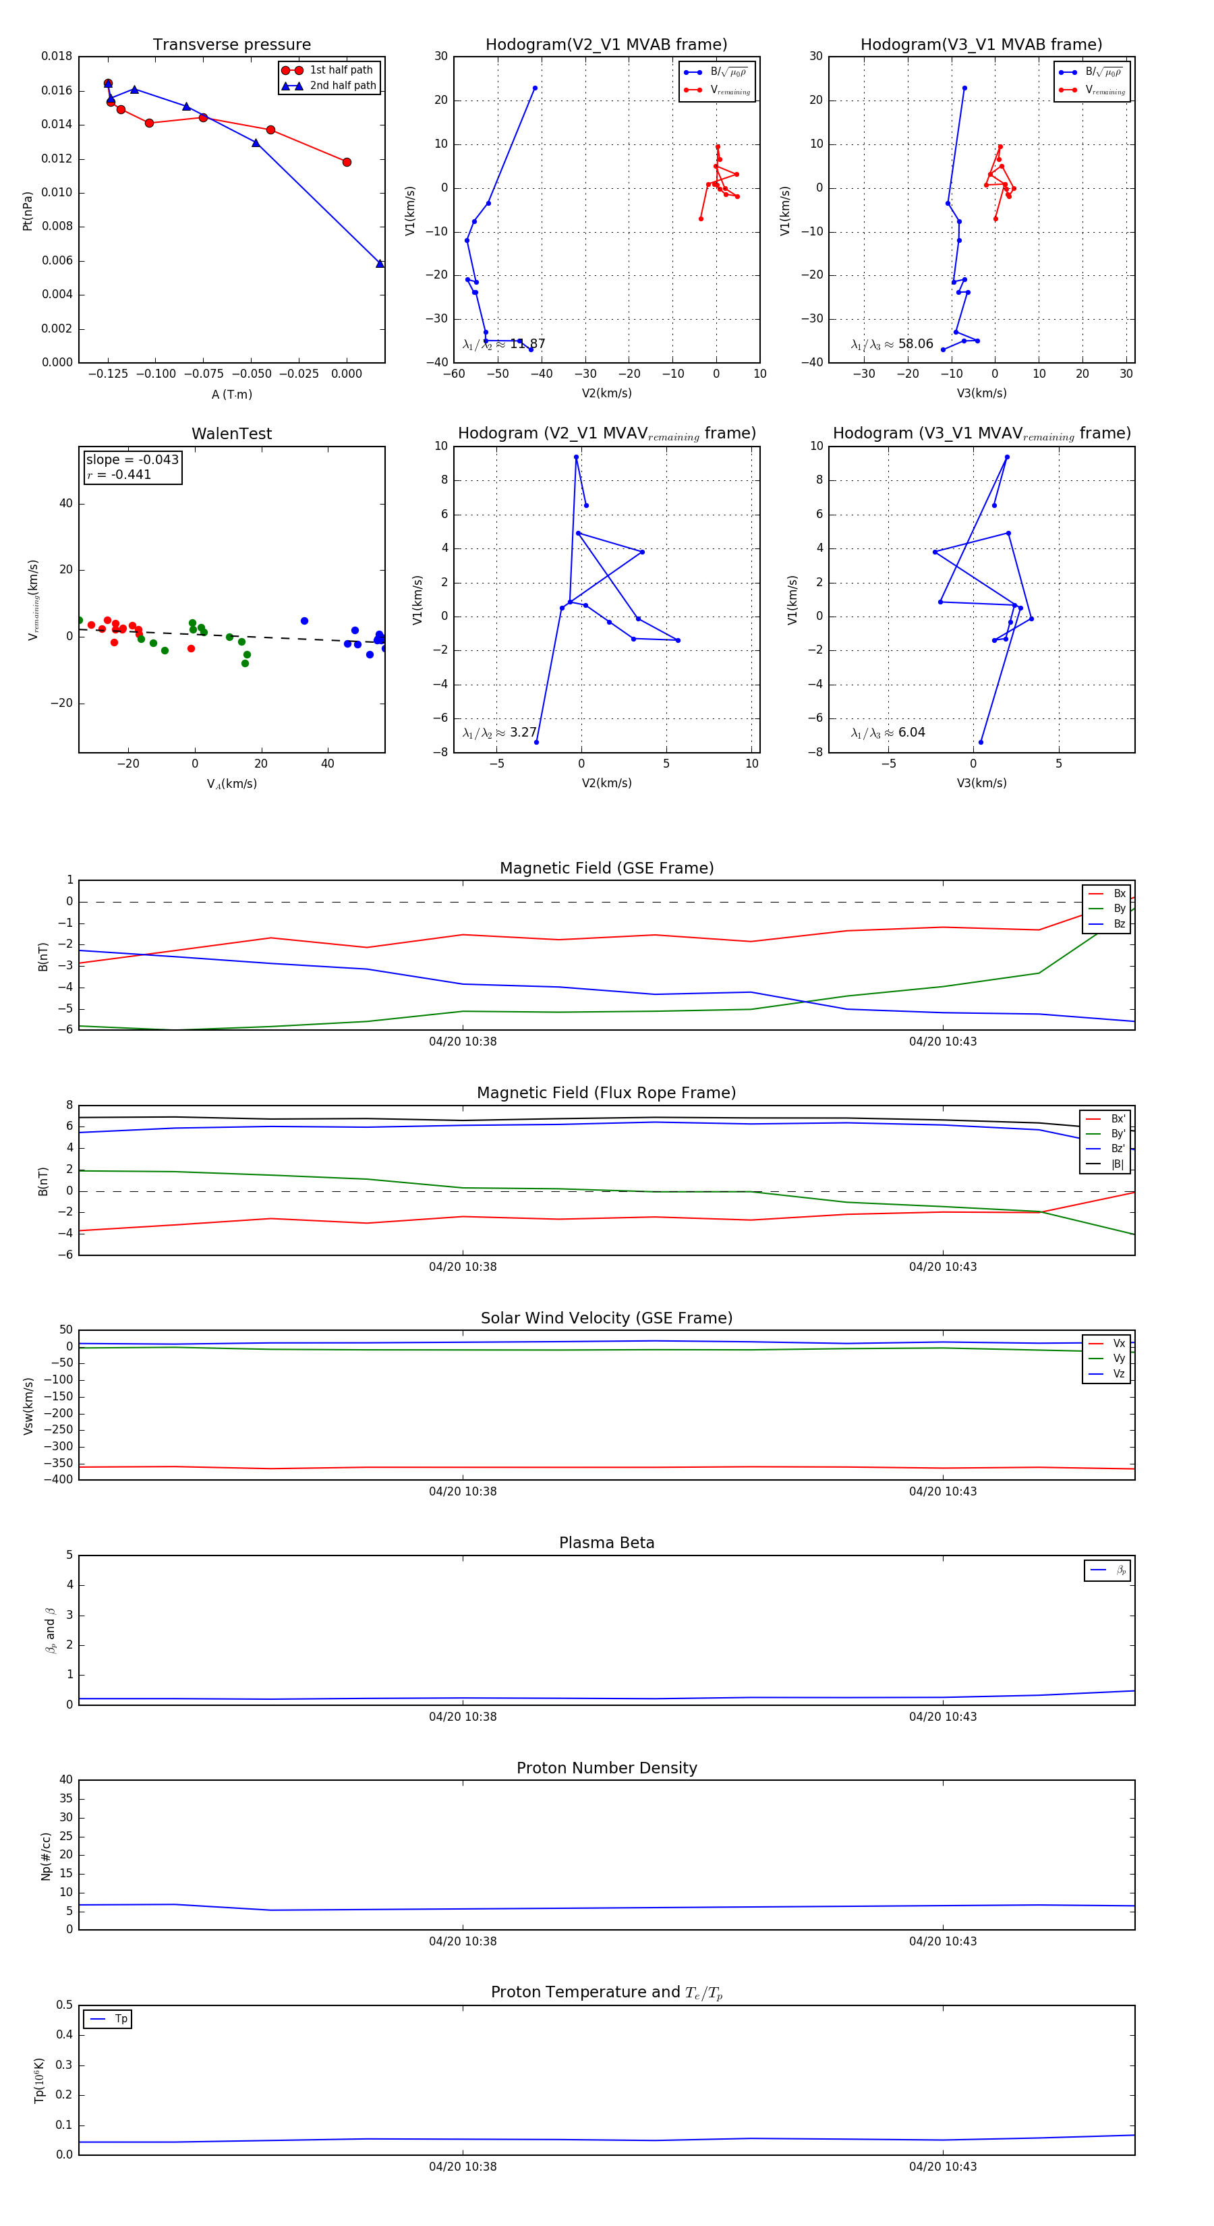Click the 'Proton Number Density' title
The width and height of the screenshot is (1214, 2226).
[x=606, y=1768]
